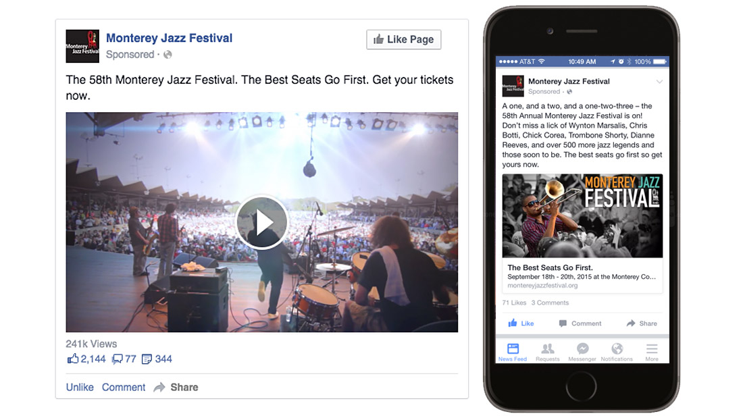This screenshot has width=743, height=418.
Task: Select the News Feed tab
Action: (x=513, y=352)
